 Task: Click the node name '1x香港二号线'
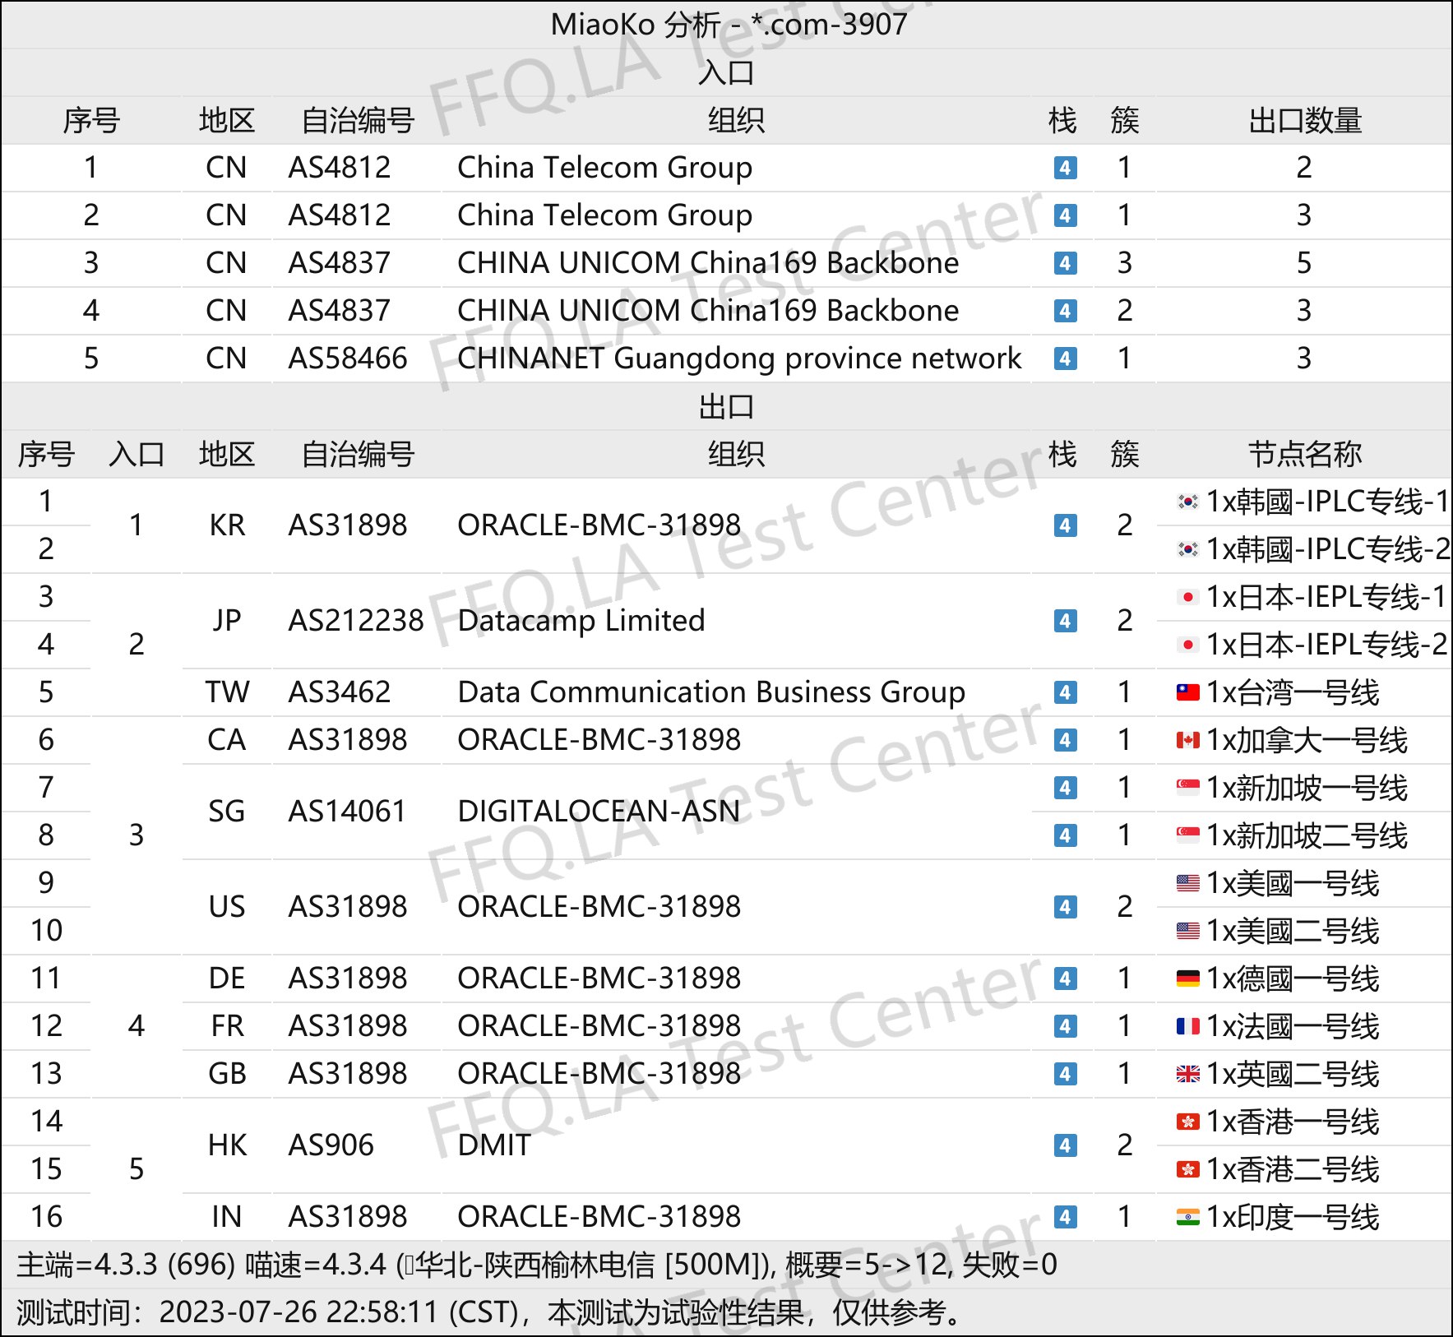(1293, 1169)
